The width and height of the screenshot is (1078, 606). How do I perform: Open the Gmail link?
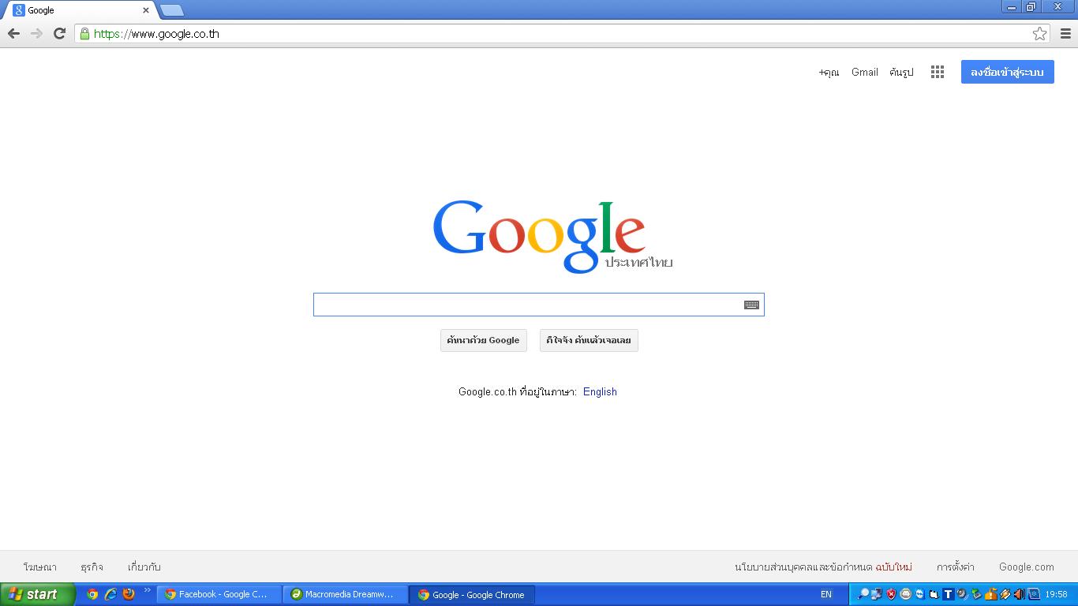point(865,72)
